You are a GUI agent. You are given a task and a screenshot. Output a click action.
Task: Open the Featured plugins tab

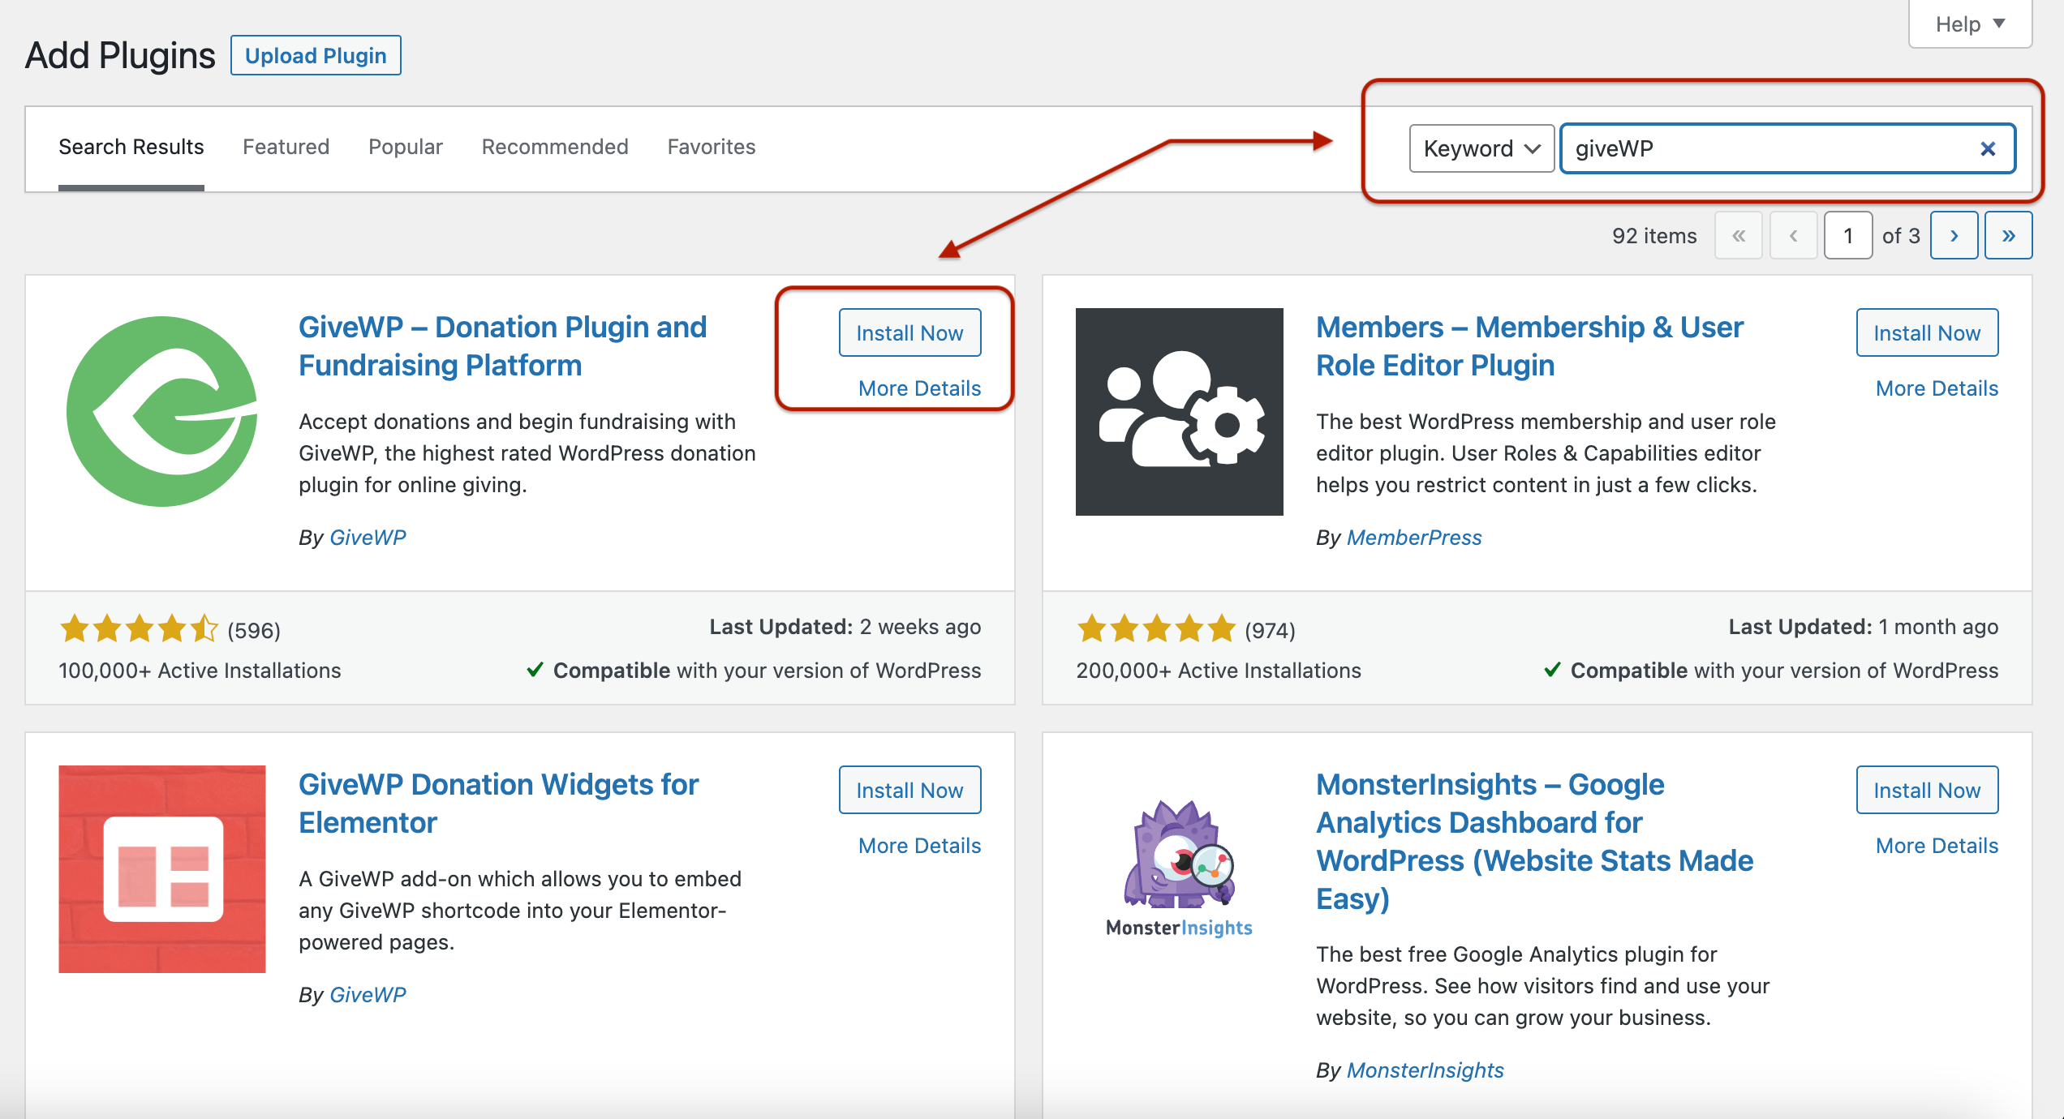286,147
